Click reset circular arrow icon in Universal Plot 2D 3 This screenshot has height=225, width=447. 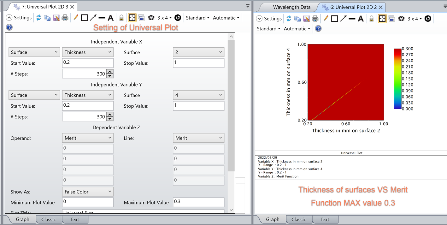pos(178,18)
